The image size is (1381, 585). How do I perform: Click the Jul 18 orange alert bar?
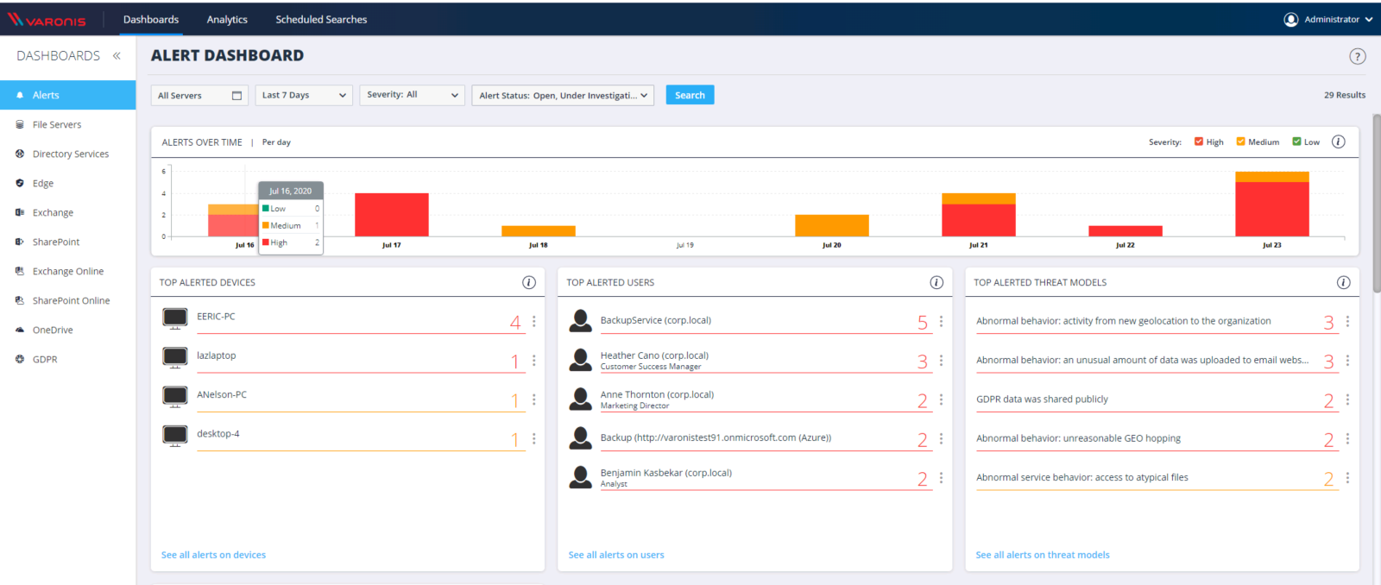click(539, 231)
